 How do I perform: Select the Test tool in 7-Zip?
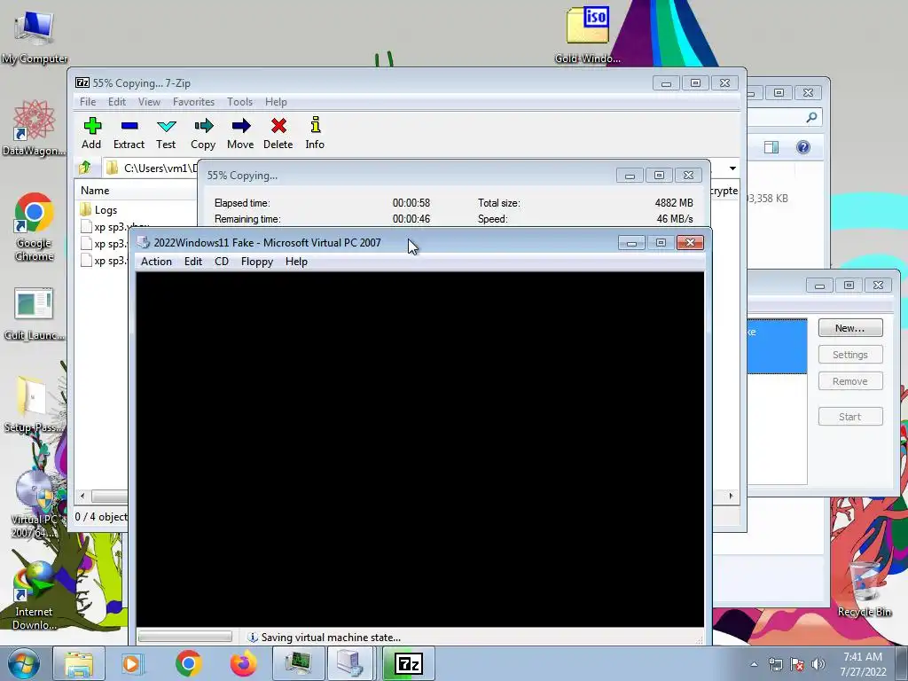(x=166, y=133)
